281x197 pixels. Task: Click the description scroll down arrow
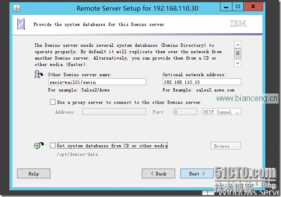click(x=238, y=63)
